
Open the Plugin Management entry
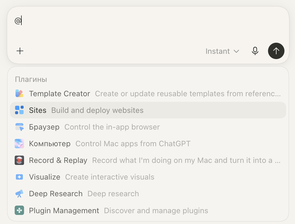[x=148, y=210]
